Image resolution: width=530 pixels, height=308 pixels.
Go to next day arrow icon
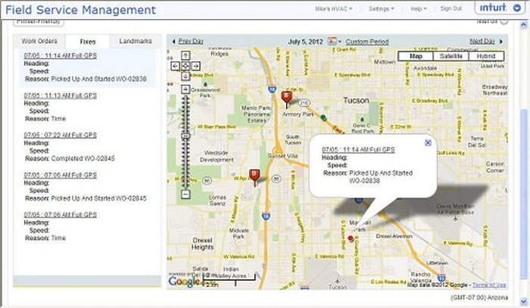tap(501, 41)
